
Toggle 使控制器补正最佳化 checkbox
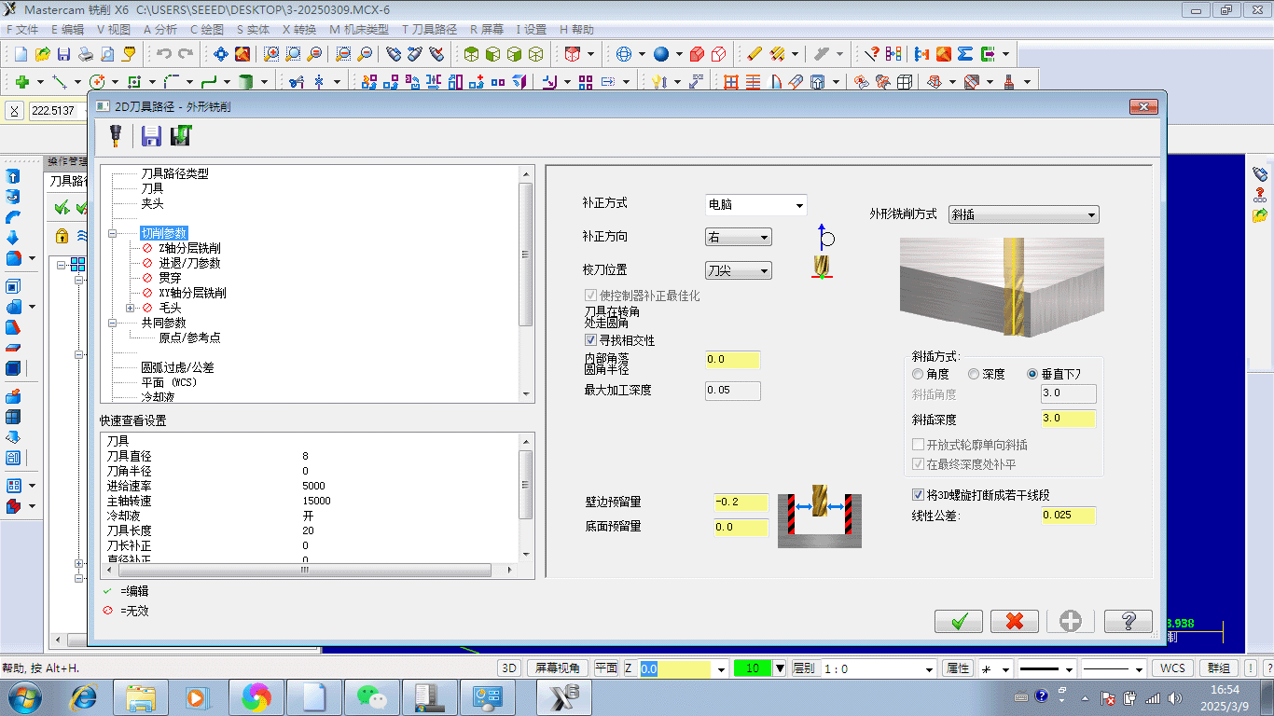[590, 296]
